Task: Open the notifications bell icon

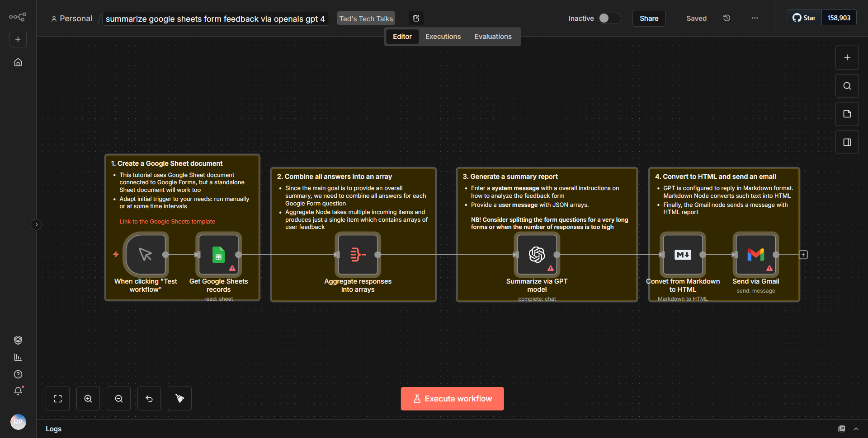Action: (18, 391)
